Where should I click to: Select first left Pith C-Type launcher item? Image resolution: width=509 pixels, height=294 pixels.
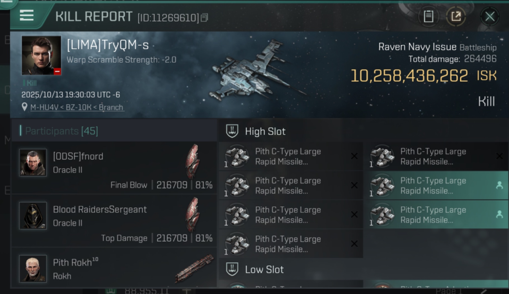[x=291, y=156]
